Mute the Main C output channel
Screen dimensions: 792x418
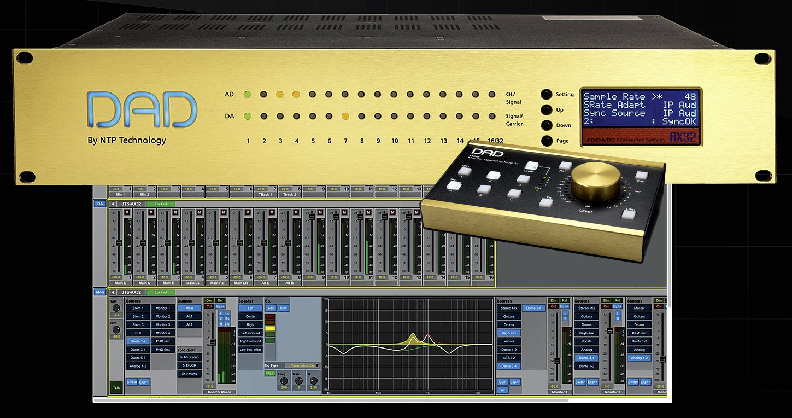point(151,212)
